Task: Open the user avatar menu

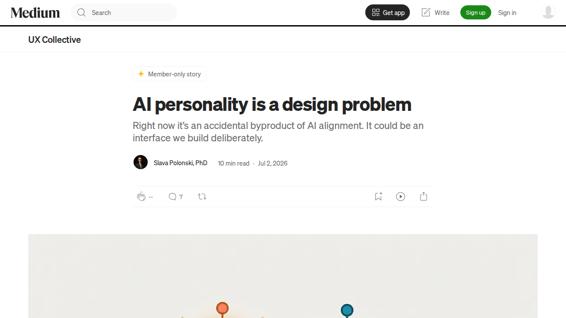Action: [x=548, y=12]
